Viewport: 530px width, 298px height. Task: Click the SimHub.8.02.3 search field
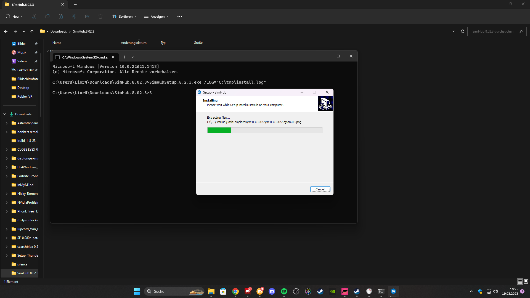pyautogui.click(x=494, y=31)
